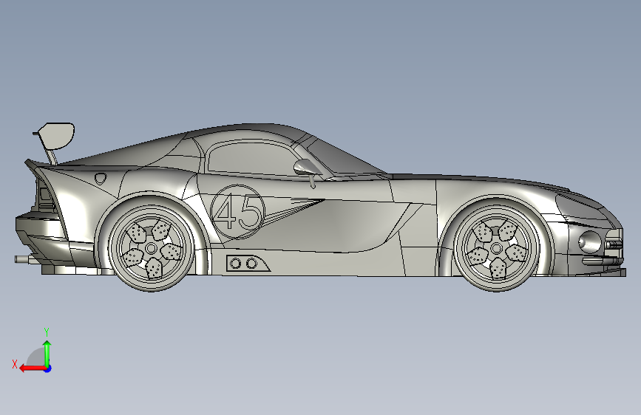641x415 pixels.
Task: Click the blue Z axis dot
Action: (x=48, y=368)
